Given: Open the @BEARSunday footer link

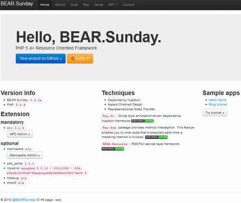Looking at the screenshot, I should coord(24,200).
